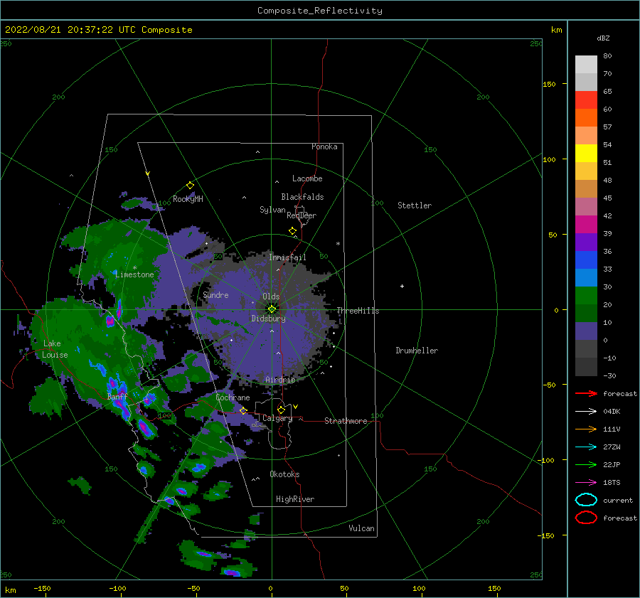Click the RockyMH label
640x598 pixels.
point(188,199)
